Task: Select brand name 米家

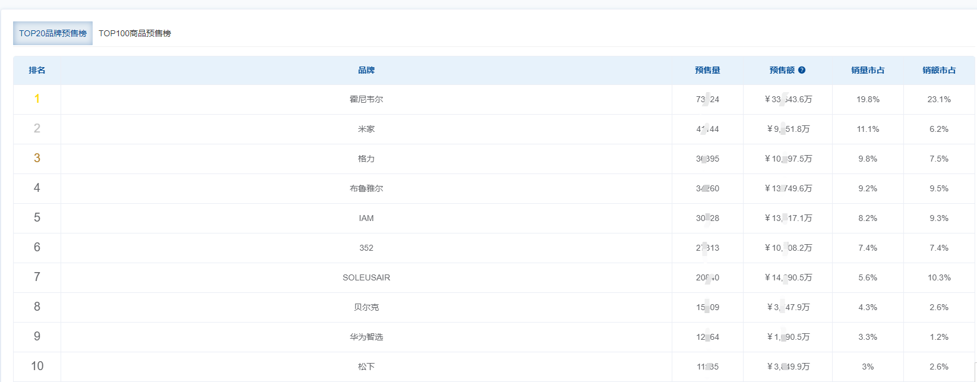Action: click(x=366, y=129)
